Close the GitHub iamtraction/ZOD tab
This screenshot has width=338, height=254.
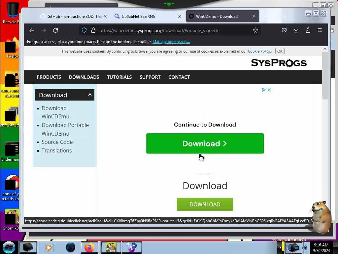(x=105, y=16)
